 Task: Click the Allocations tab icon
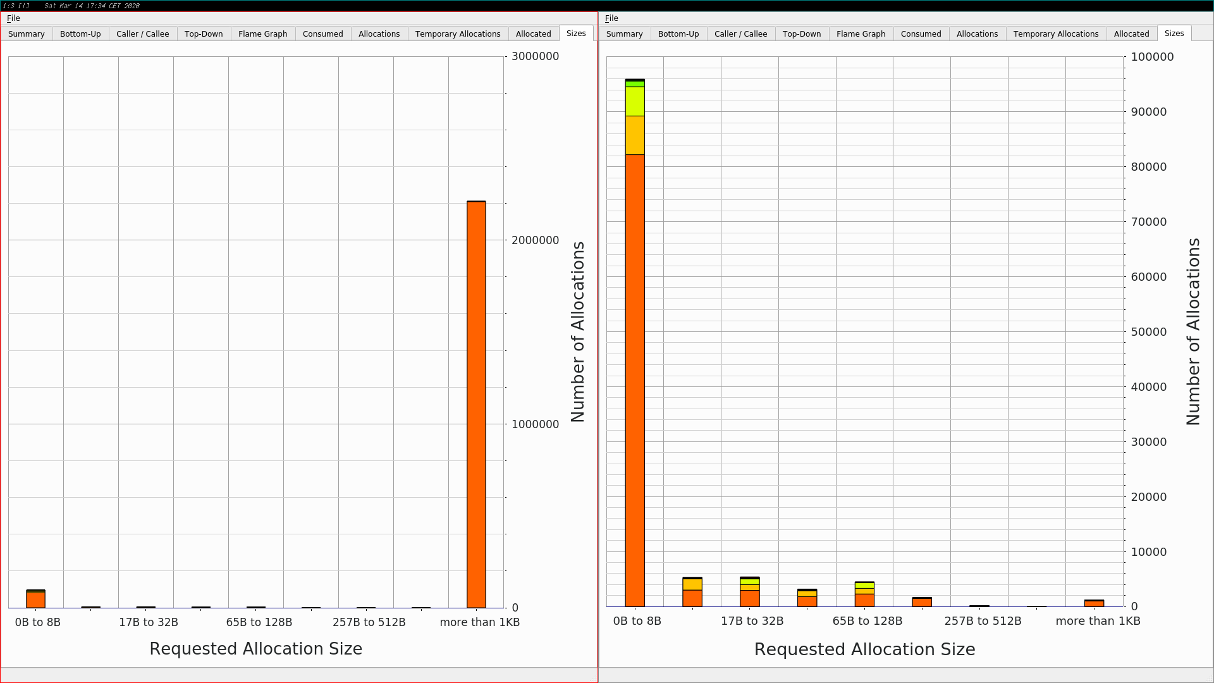coord(377,34)
